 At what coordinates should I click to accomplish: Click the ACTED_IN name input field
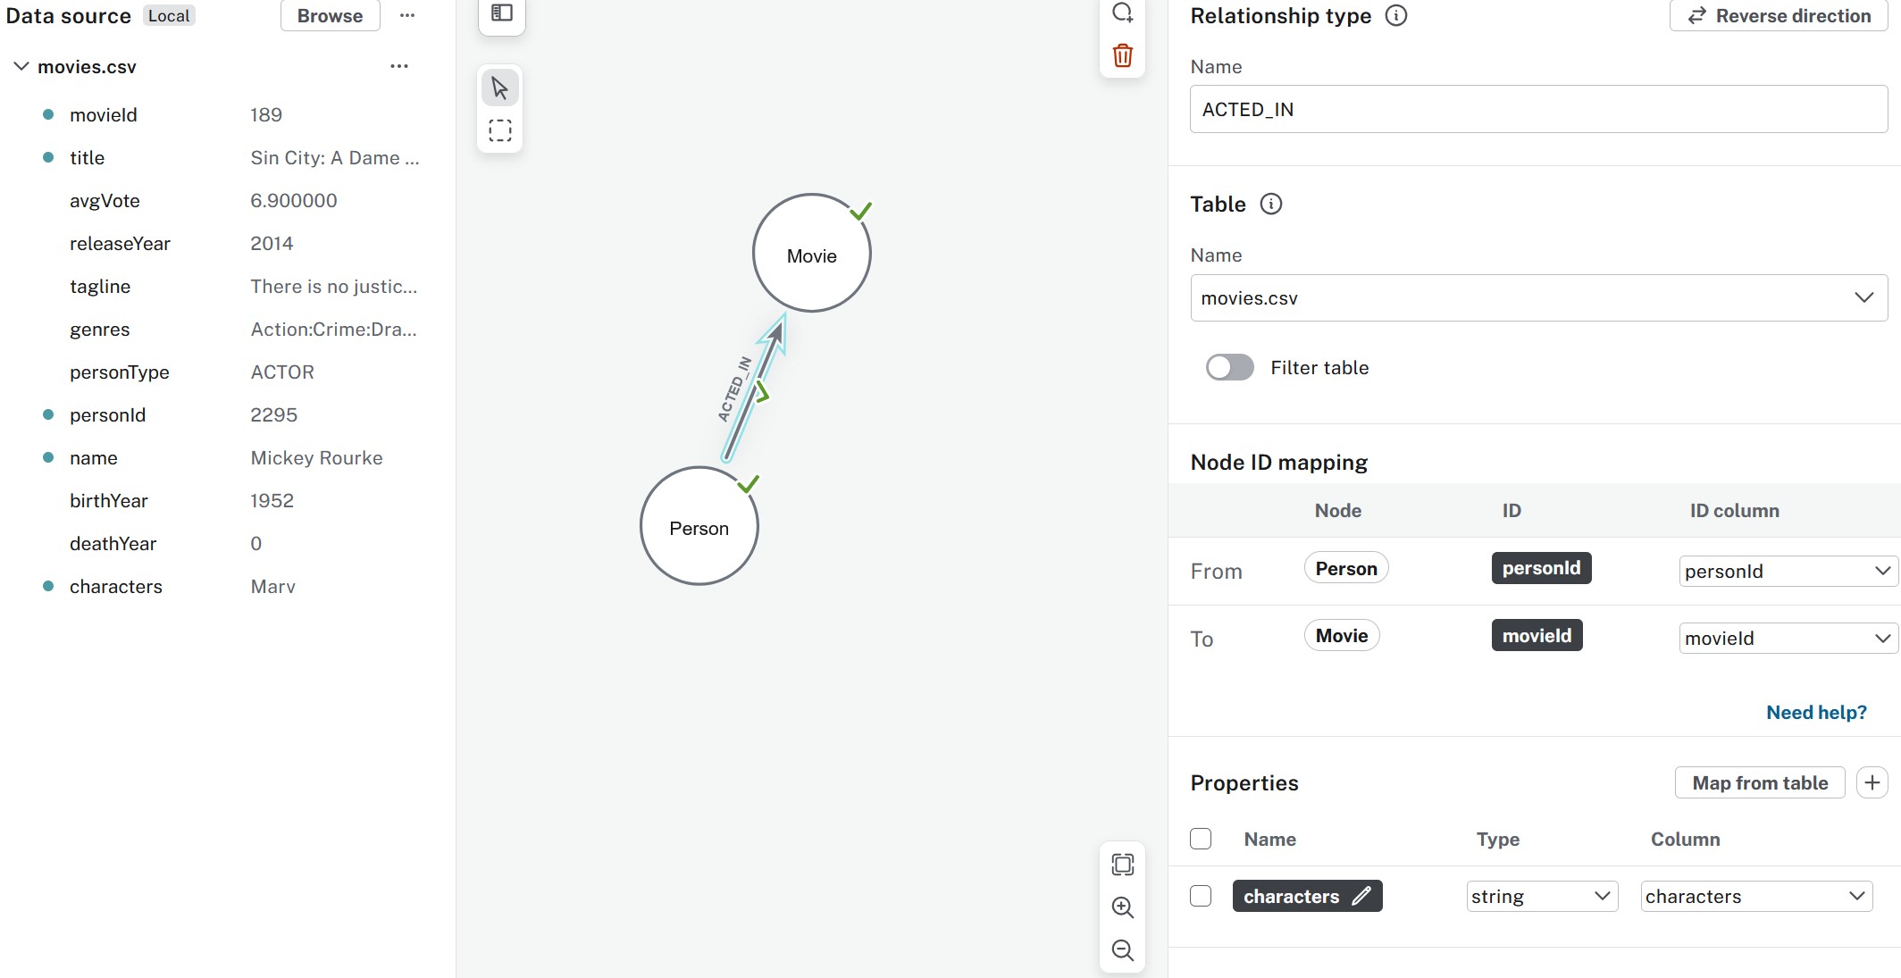point(1538,110)
